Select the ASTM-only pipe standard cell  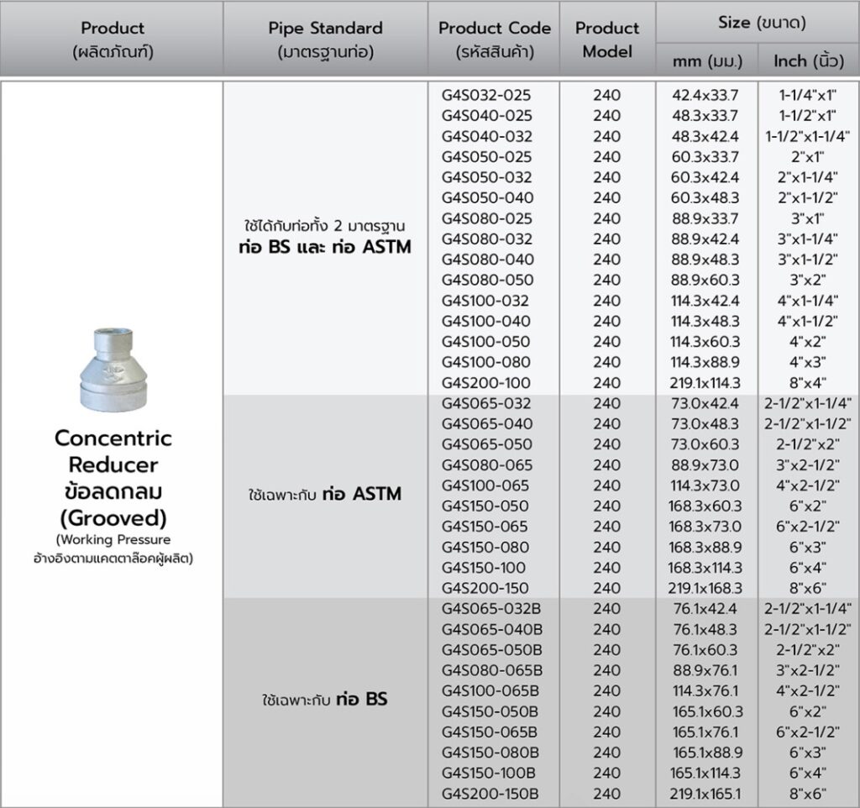coord(323,494)
